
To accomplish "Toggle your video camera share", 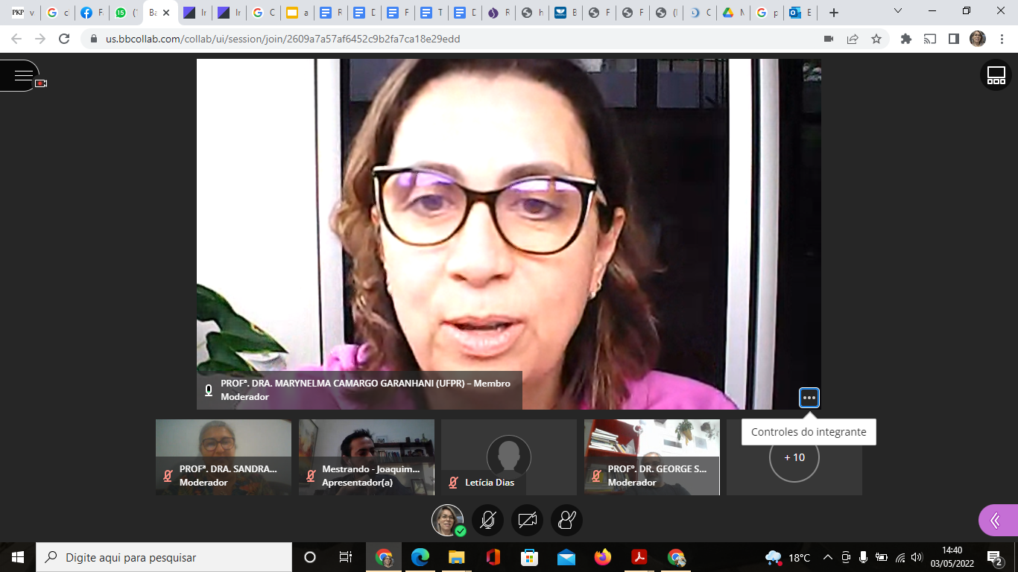I will click(x=528, y=520).
